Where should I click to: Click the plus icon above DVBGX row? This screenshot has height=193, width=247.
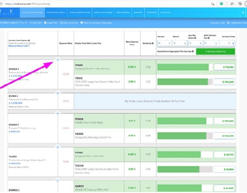58,59
